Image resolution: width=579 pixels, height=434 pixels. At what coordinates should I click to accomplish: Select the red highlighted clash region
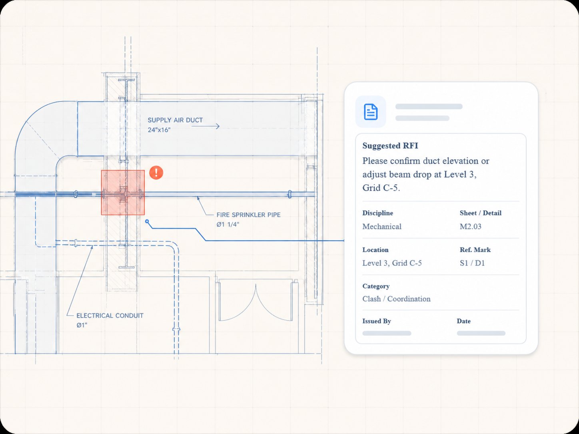tap(123, 193)
